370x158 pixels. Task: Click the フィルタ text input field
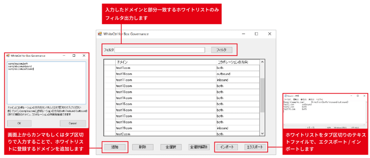(160, 50)
